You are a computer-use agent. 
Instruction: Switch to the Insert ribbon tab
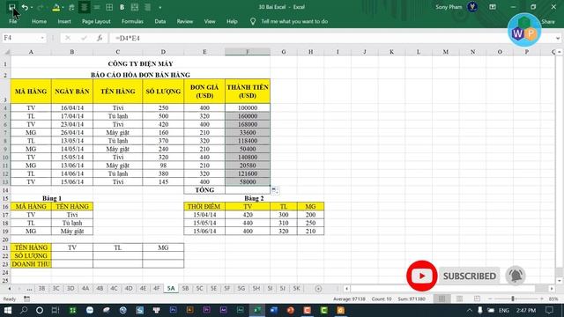(64, 21)
